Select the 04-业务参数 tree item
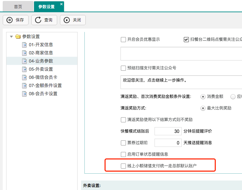This screenshot has height=190, width=242. pos(41,61)
